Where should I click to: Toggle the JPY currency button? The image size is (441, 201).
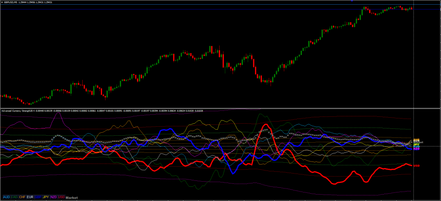46,197
